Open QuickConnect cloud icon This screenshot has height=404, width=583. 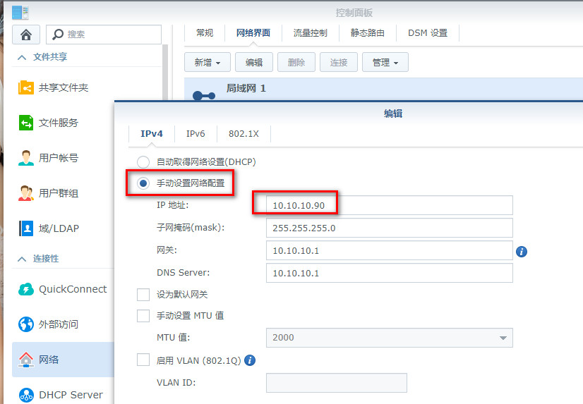(x=26, y=289)
